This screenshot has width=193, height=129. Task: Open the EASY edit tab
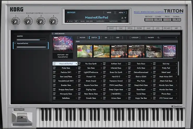point(112,28)
